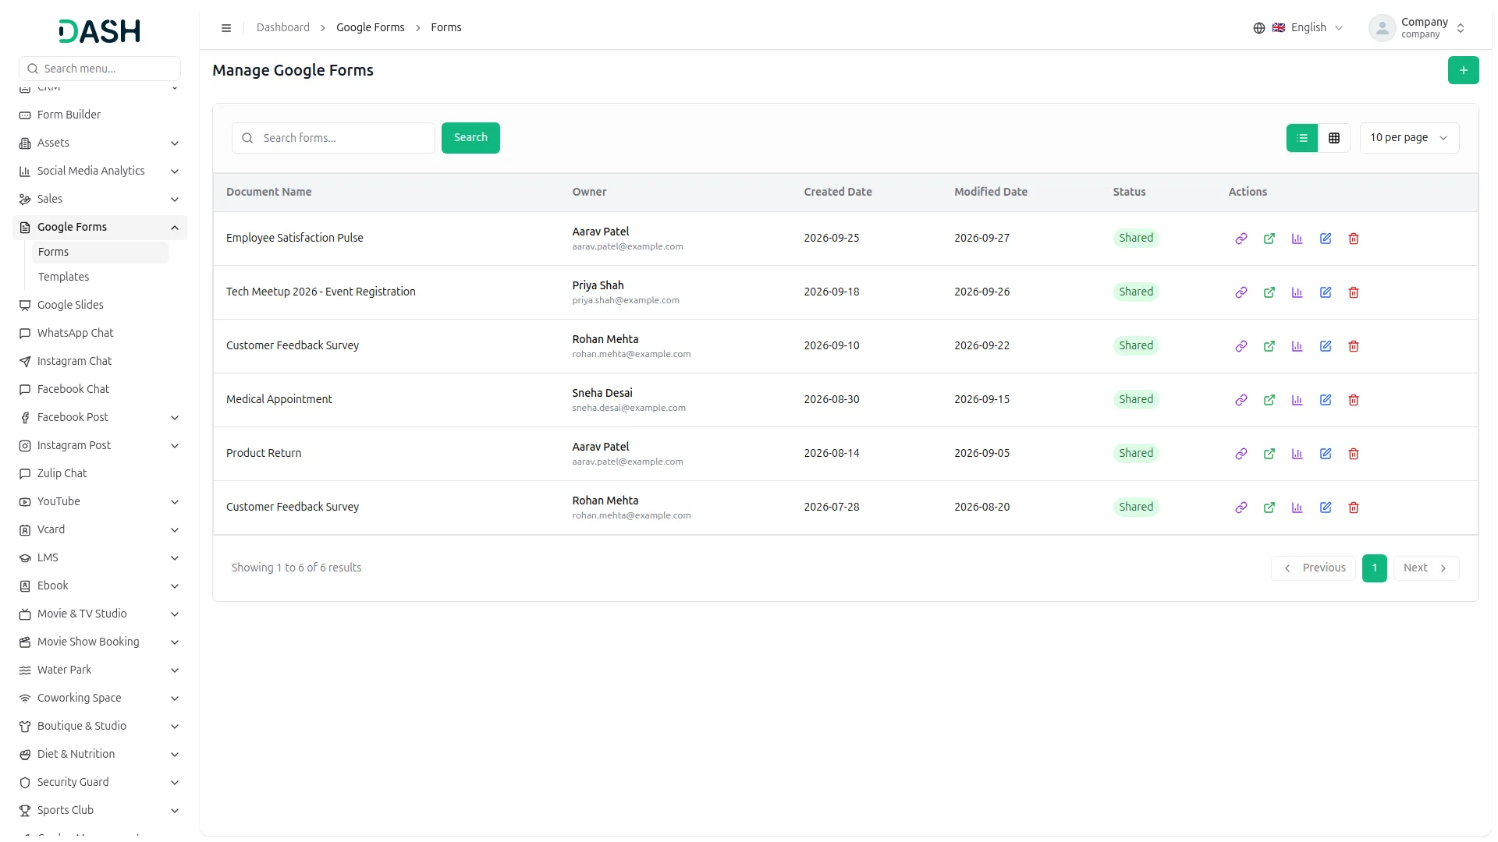Go to Google Slides in sidebar
The height and width of the screenshot is (842, 1498).
pos(100,306)
